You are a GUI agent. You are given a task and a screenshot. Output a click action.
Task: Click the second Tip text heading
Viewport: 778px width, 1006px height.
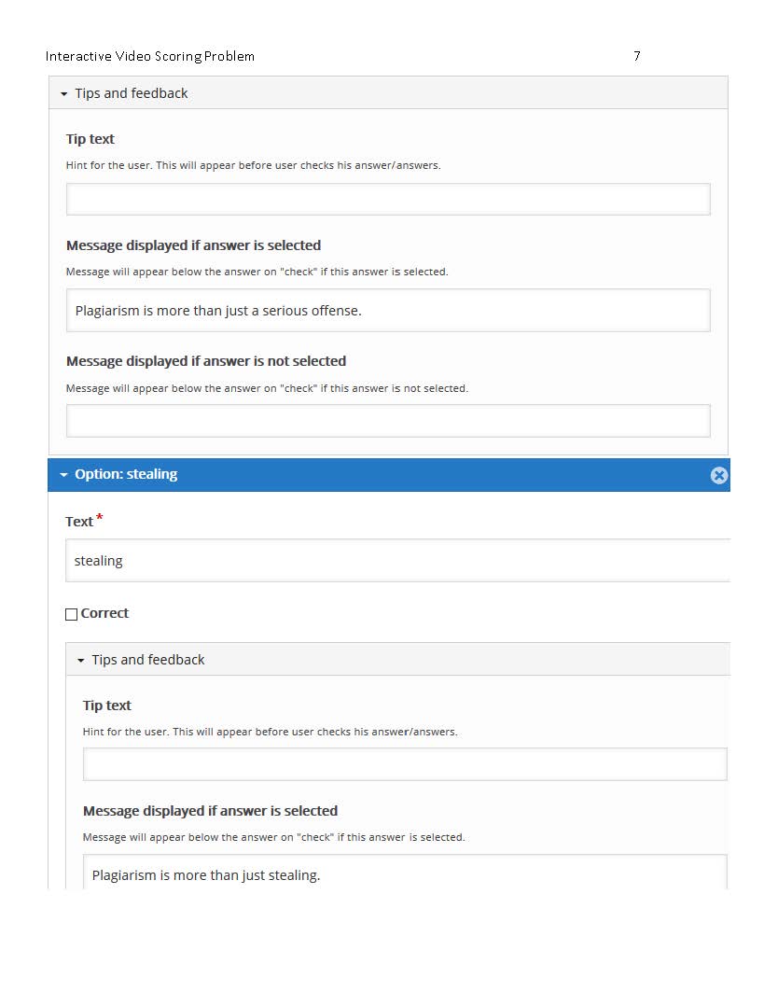click(106, 706)
